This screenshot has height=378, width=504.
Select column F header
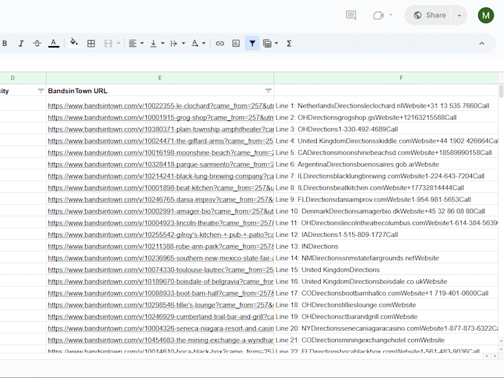(401, 77)
